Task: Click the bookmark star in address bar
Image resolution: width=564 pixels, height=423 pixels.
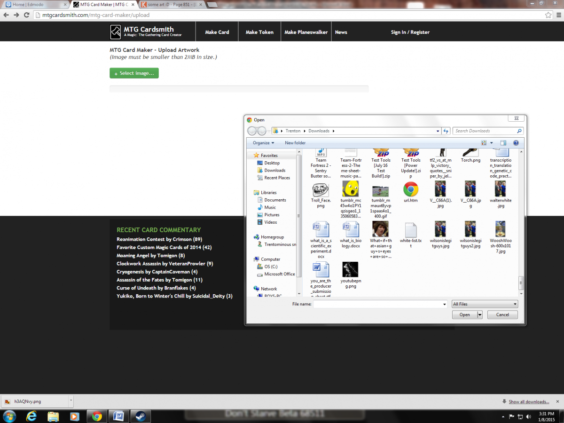Action: tap(548, 15)
